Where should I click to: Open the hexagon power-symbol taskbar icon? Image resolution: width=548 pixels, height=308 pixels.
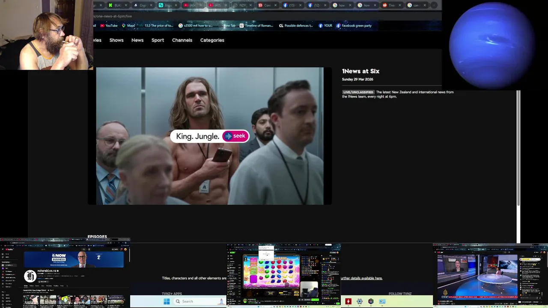371,302
